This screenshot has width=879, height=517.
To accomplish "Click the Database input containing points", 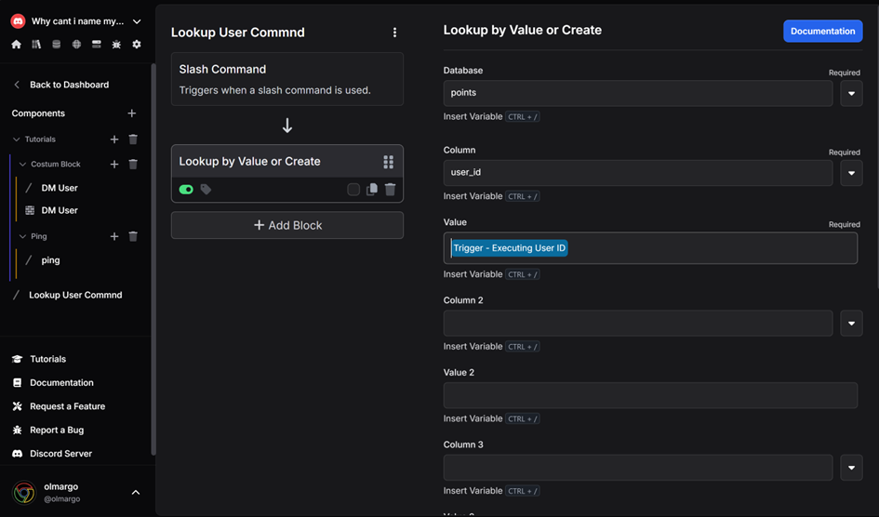I will pyautogui.click(x=638, y=93).
